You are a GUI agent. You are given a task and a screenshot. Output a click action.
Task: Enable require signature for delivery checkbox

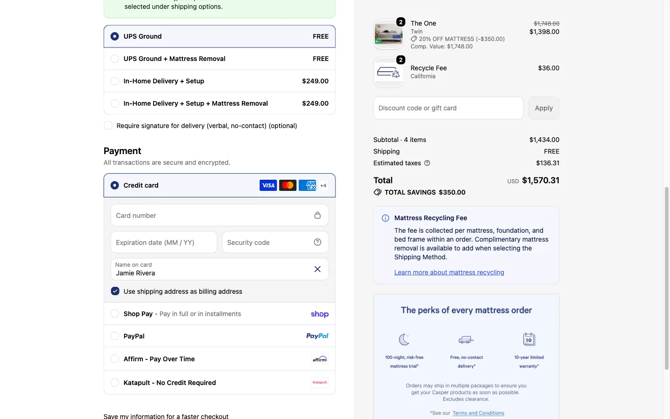pos(108,126)
